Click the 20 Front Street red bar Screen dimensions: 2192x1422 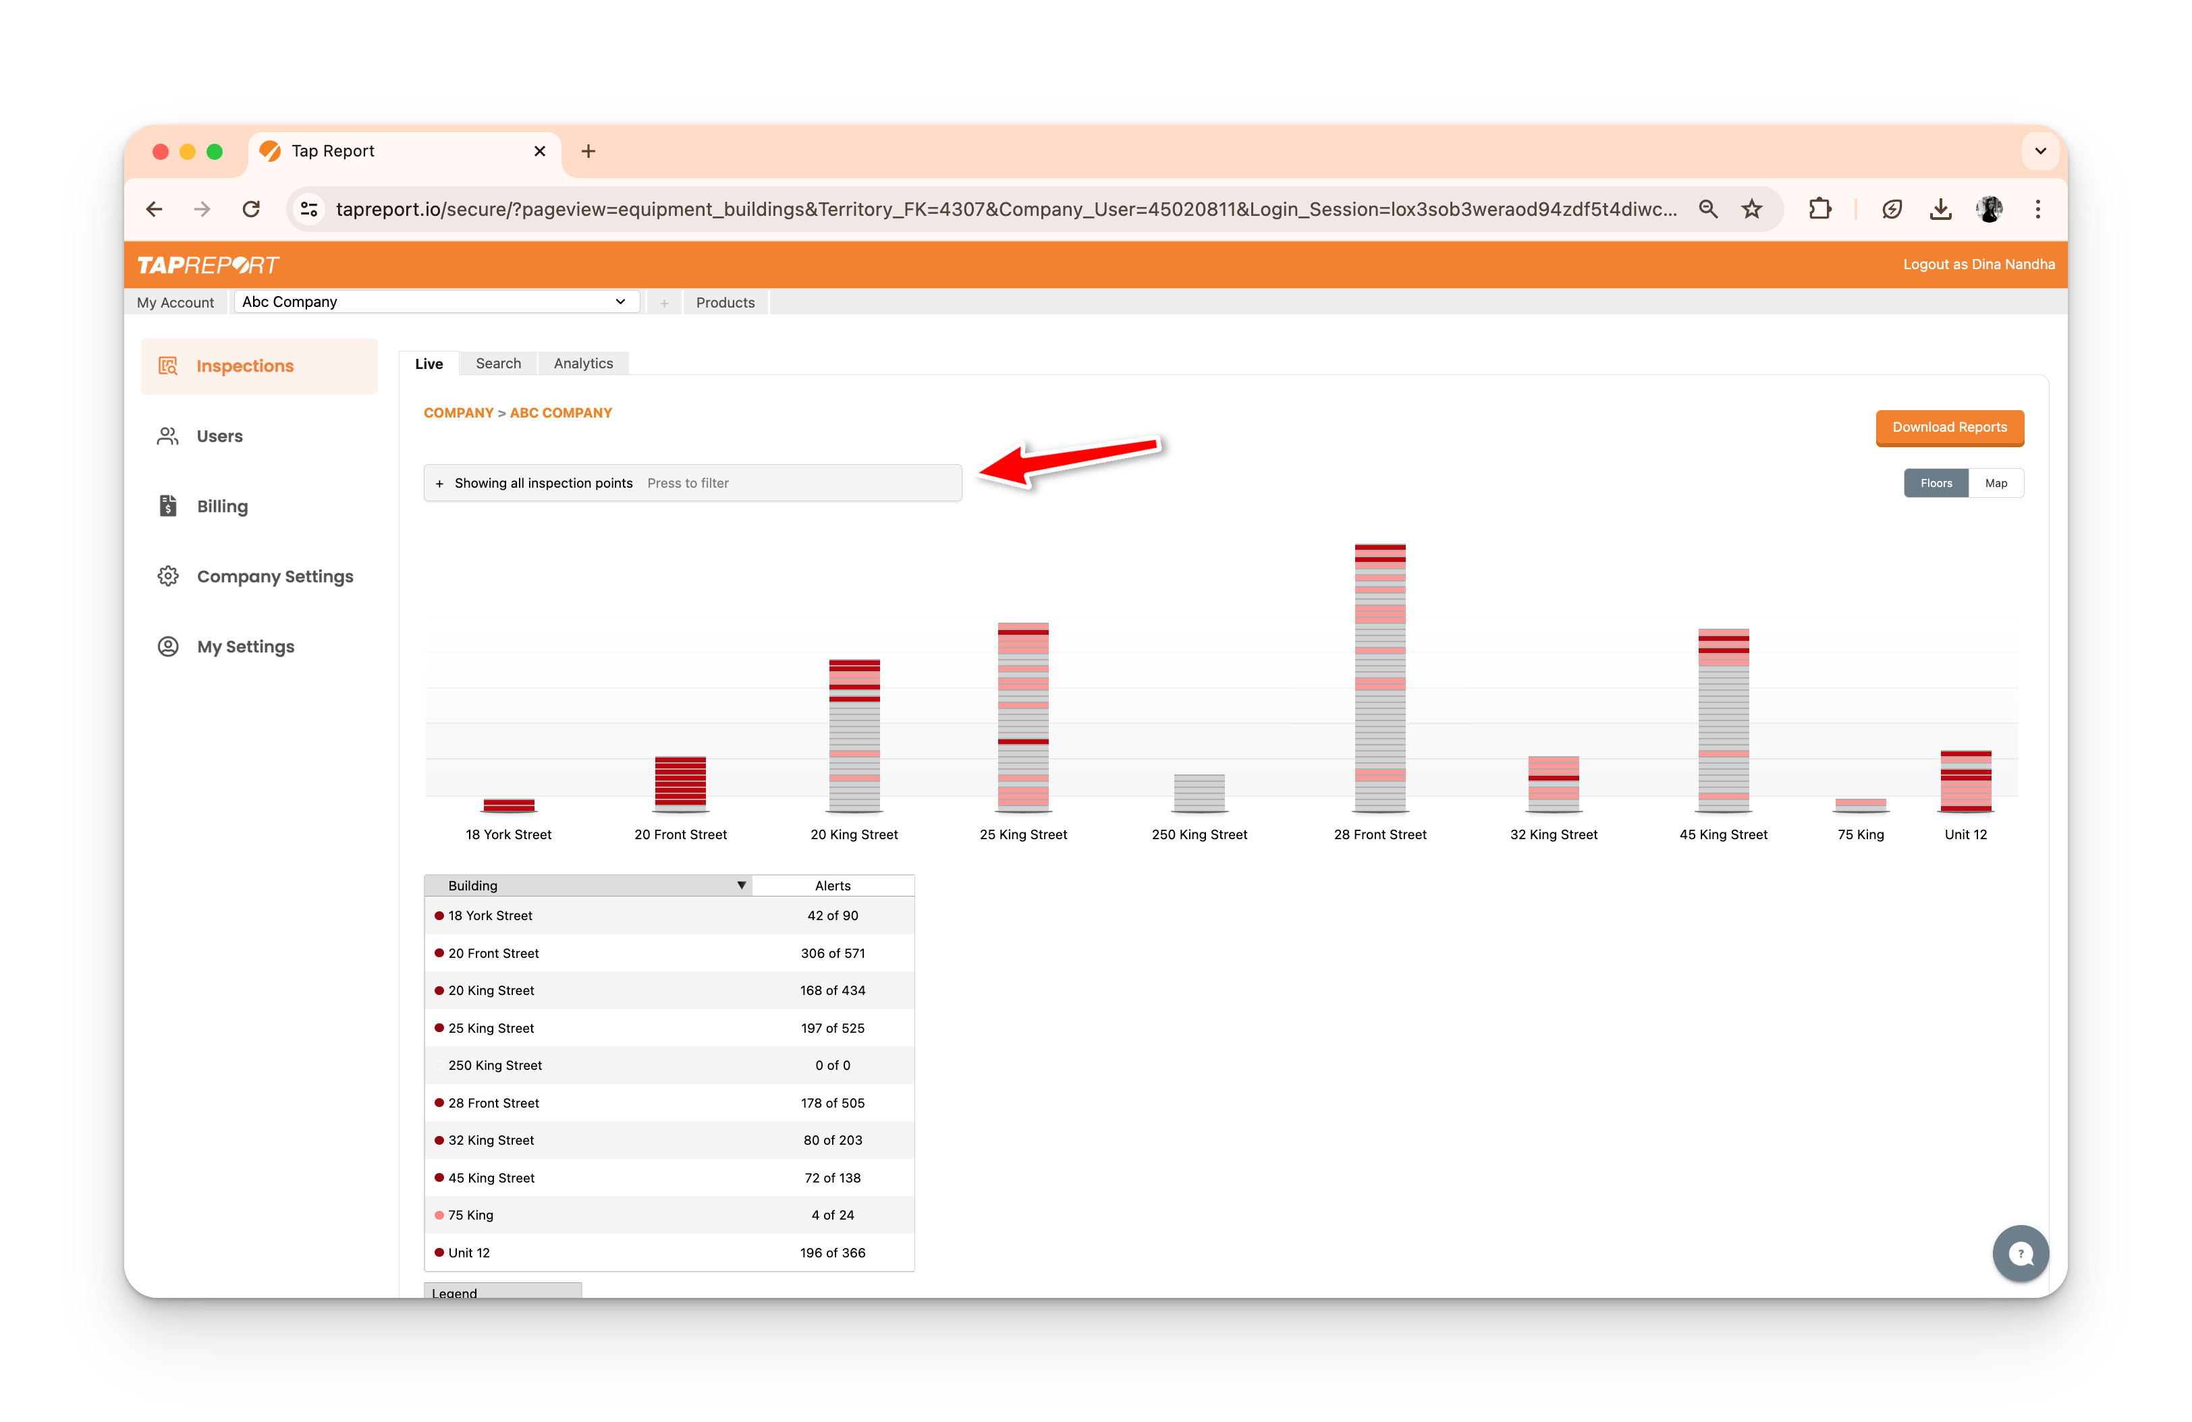[680, 783]
